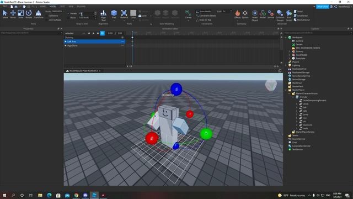
Task: Open Google Chrome from the taskbar
Action: [76, 195]
